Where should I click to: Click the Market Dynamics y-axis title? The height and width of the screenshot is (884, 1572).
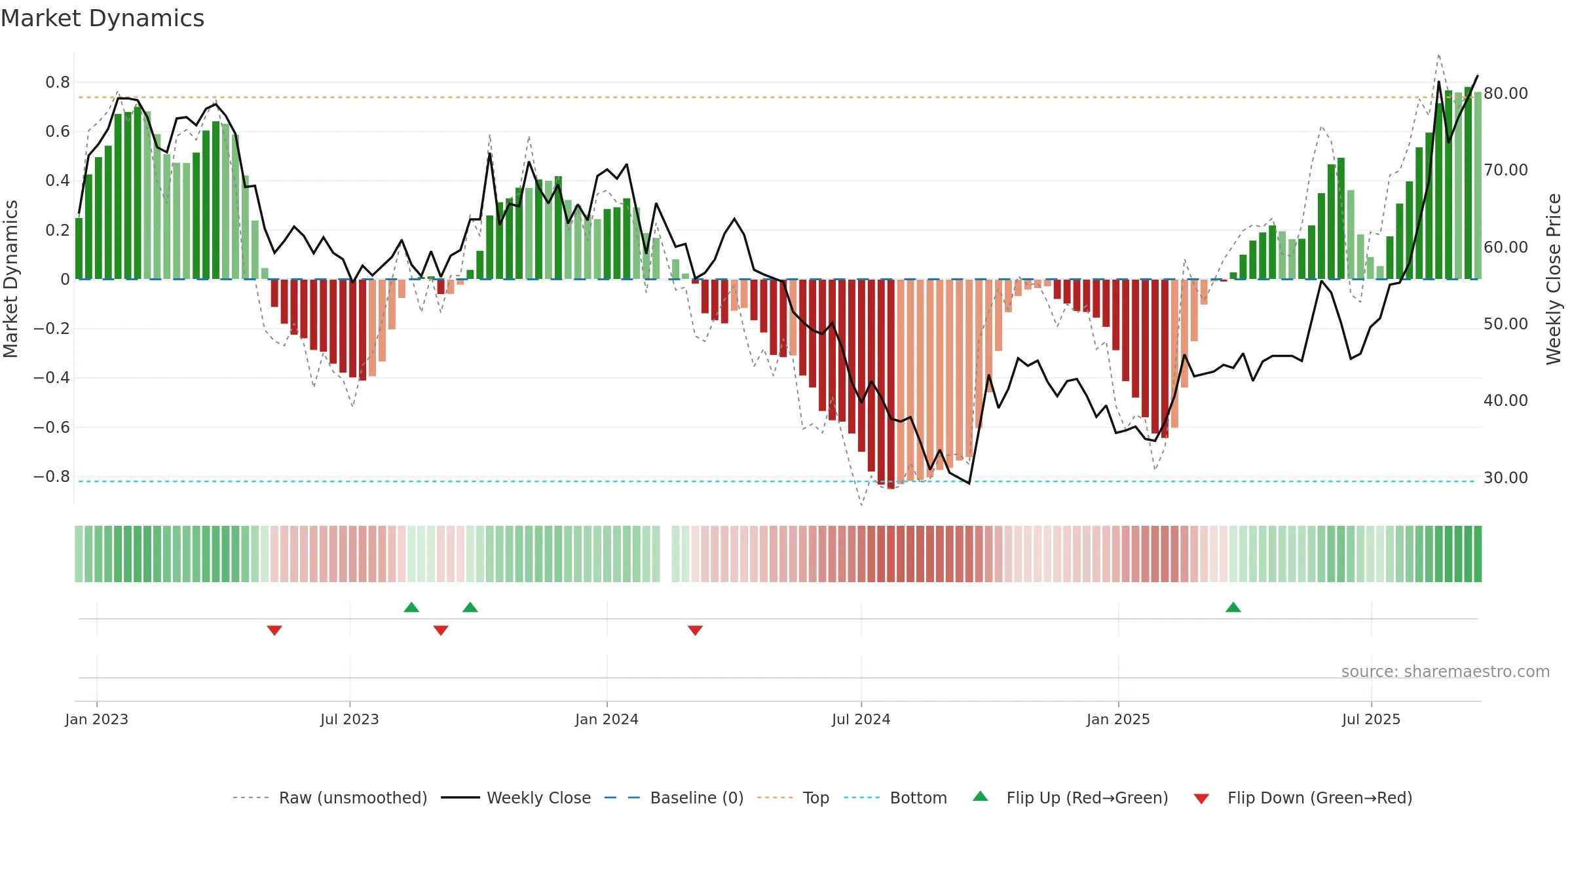(10, 279)
